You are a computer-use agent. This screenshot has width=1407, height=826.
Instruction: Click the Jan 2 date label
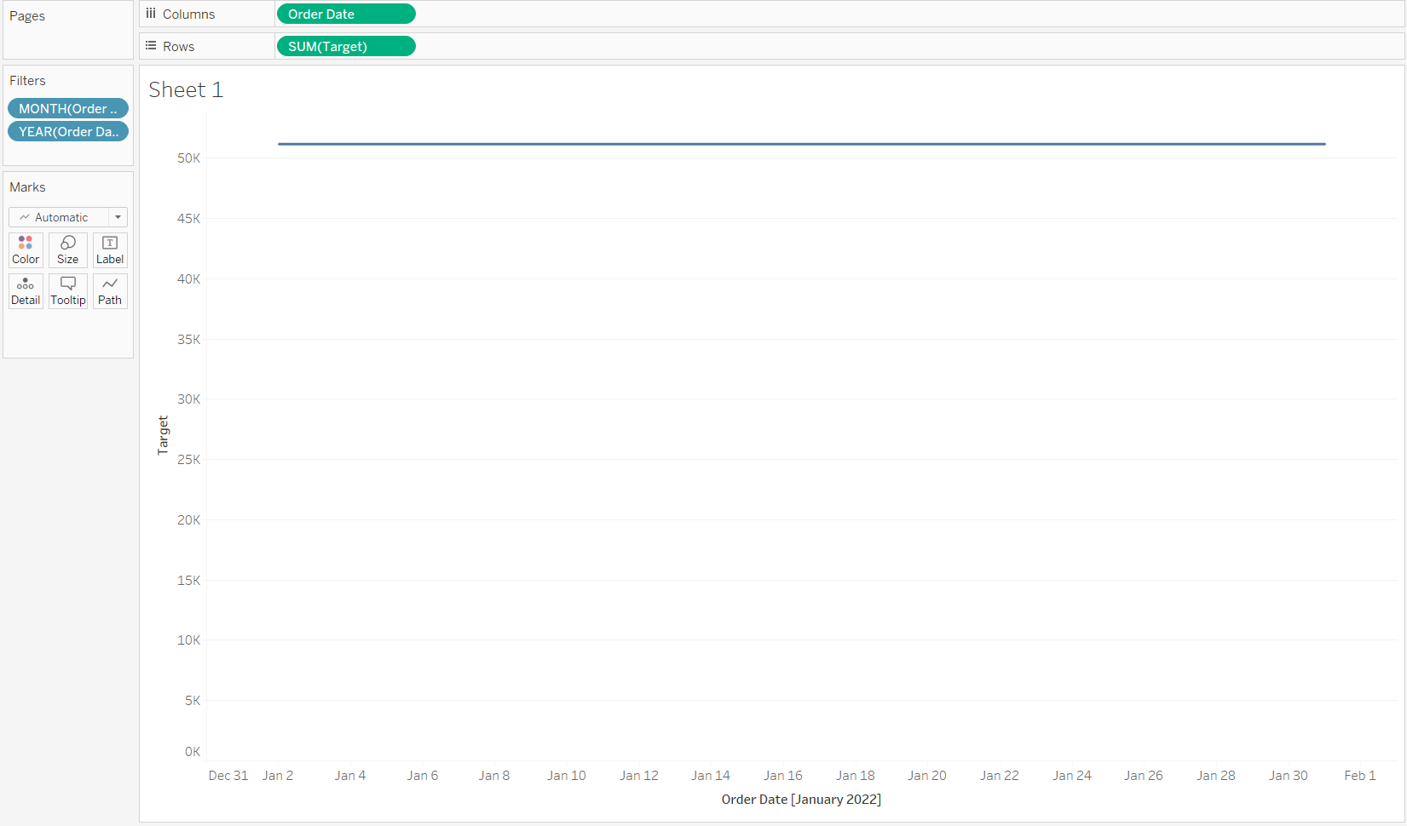278,775
